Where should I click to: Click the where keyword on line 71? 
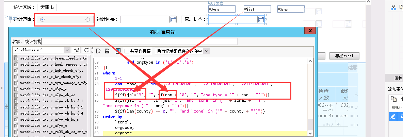pos(109,73)
